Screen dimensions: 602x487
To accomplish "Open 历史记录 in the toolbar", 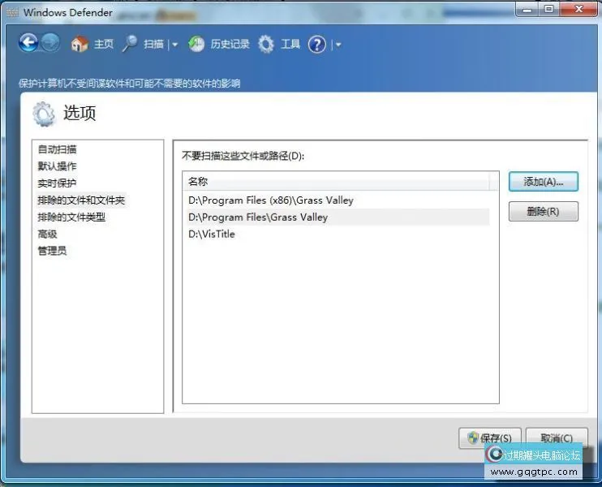I will pos(230,44).
